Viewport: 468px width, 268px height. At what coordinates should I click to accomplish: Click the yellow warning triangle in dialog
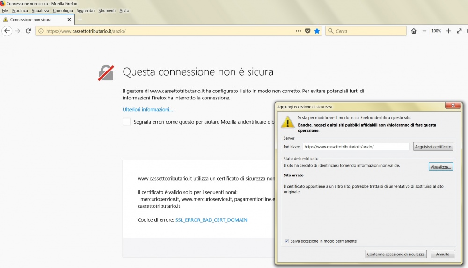pyautogui.click(x=287, y=122)
